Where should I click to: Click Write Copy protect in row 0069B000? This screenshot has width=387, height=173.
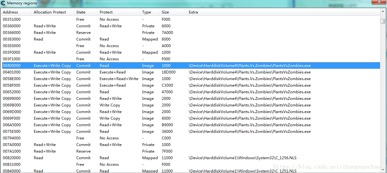pyautogui.click(x=110, y=105)
